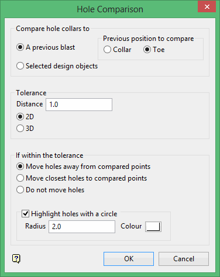Click the 'Radius' field label
Image resolution: width=220 pixels, height=277 pixels.
[x=35, y=226]
